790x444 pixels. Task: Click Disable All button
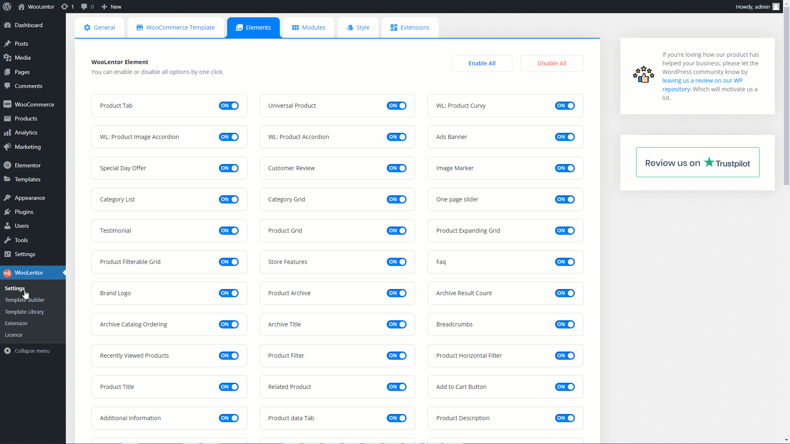[x=552, y=63]
